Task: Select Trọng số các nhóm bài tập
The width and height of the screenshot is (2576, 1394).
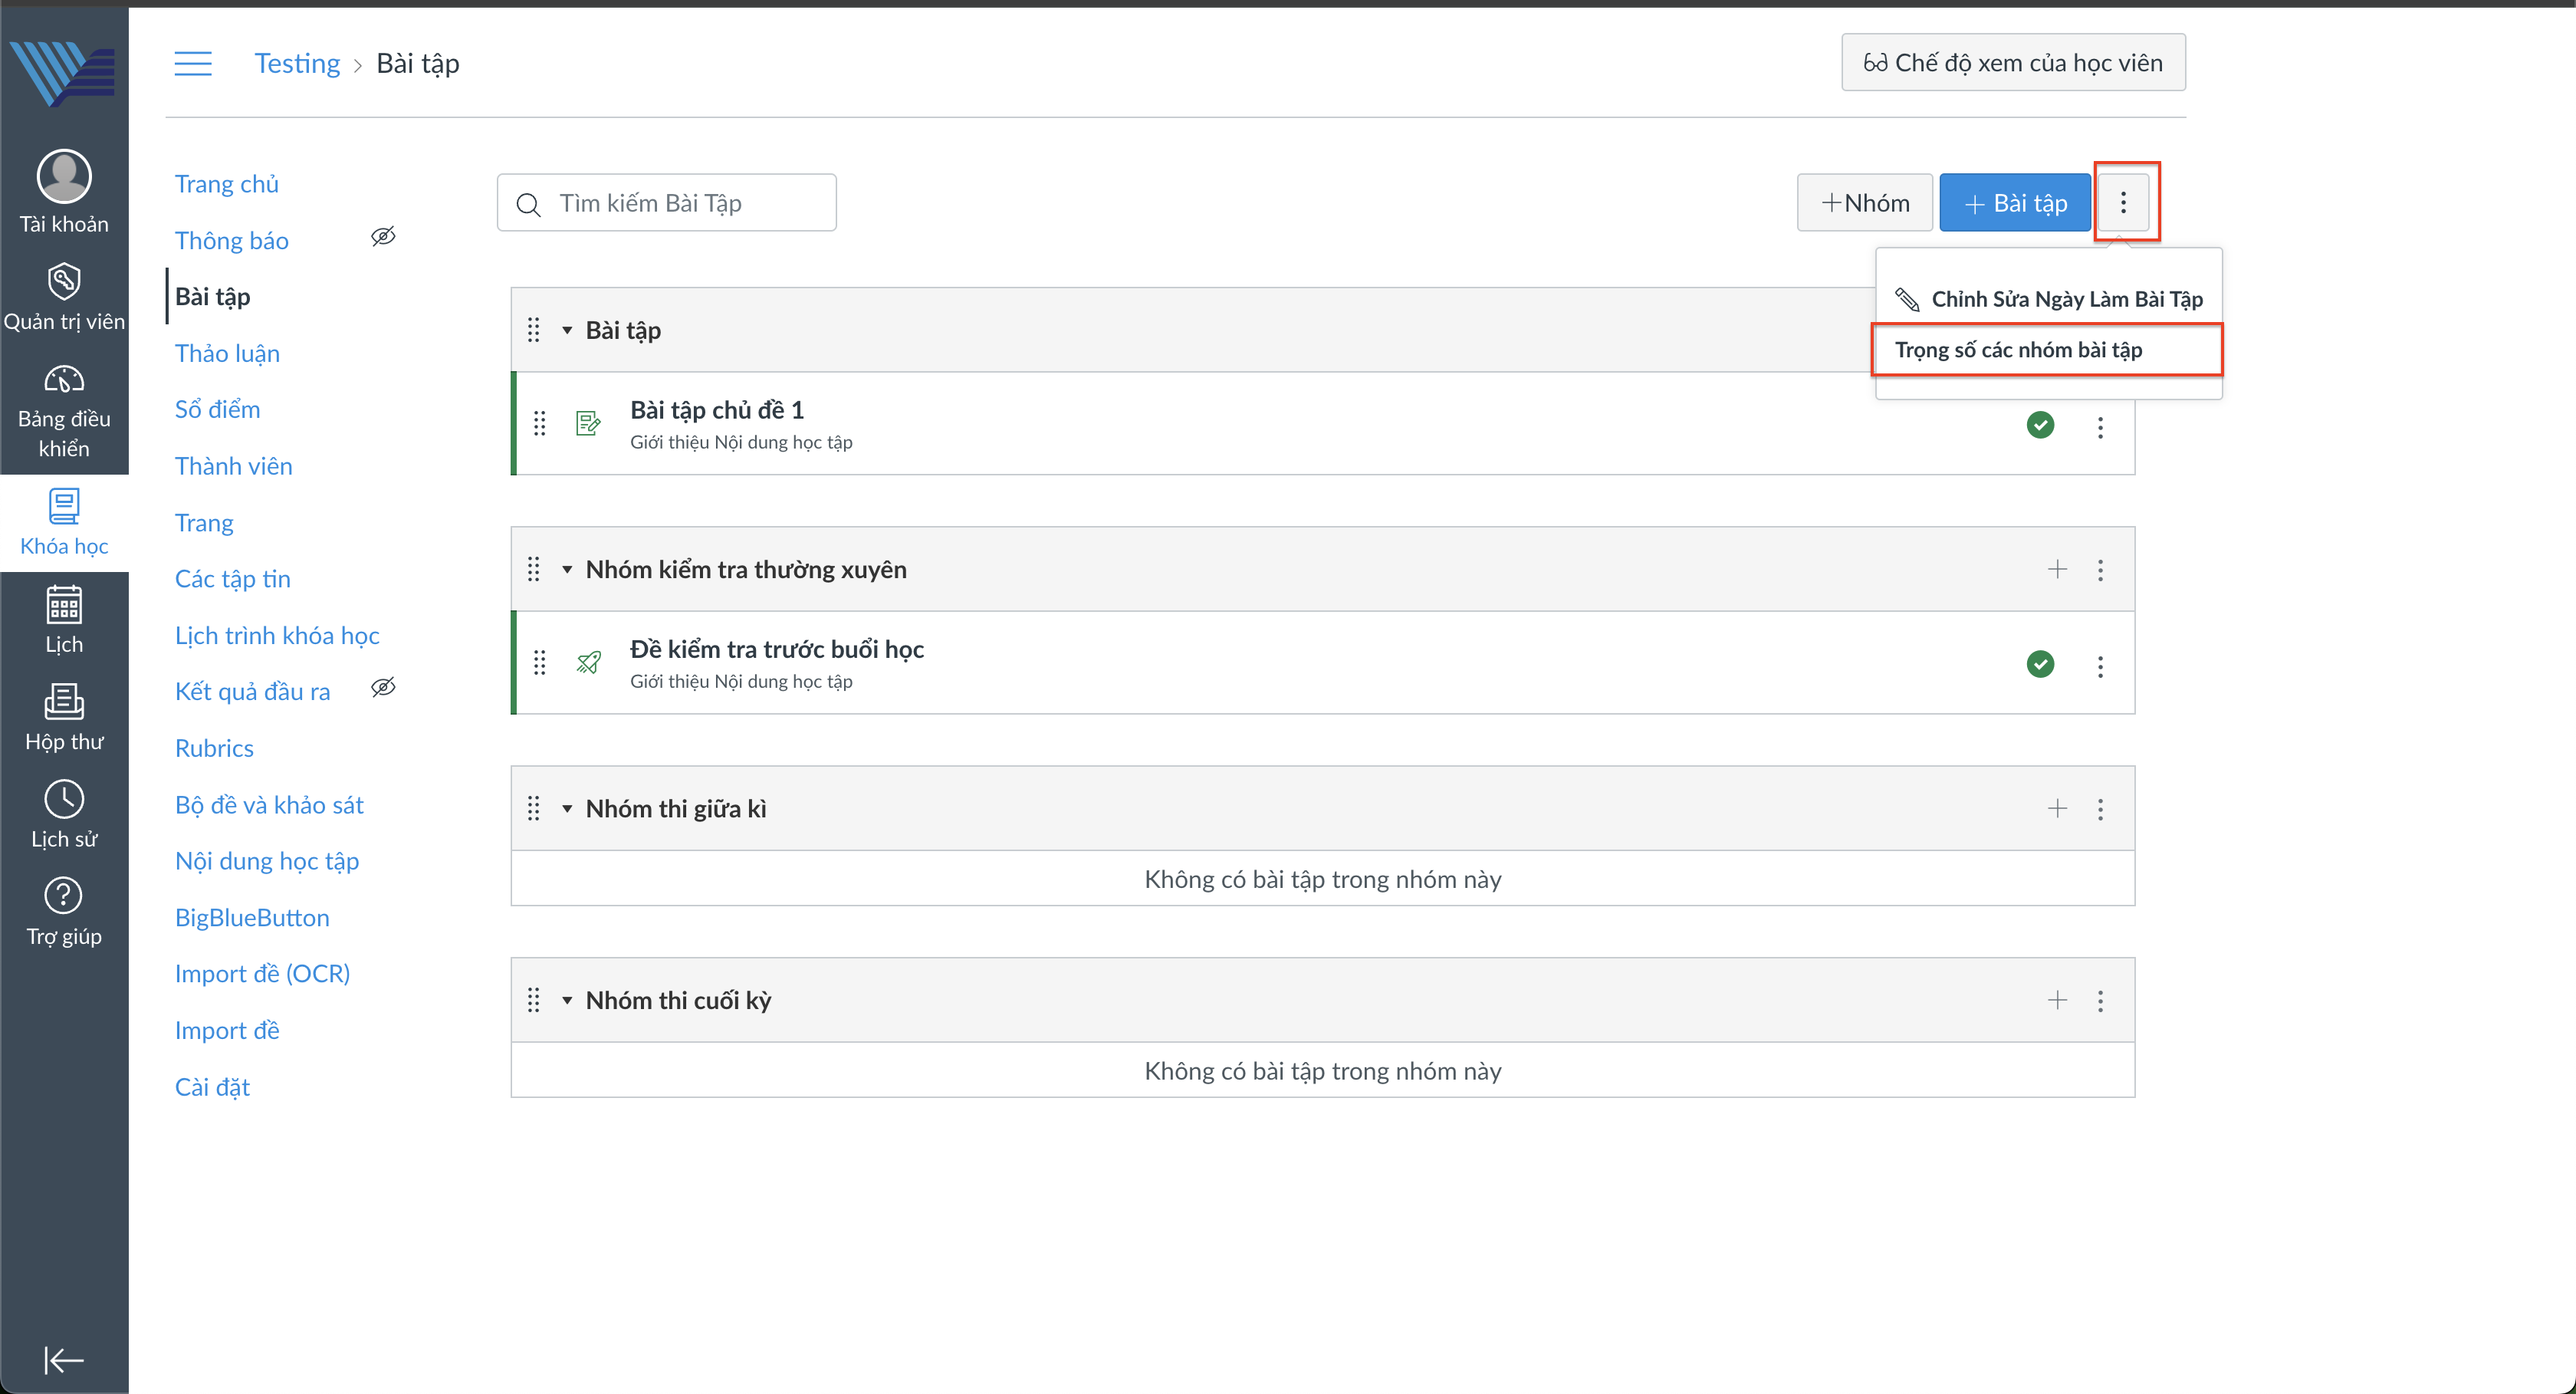Action: coord(2018,350)
